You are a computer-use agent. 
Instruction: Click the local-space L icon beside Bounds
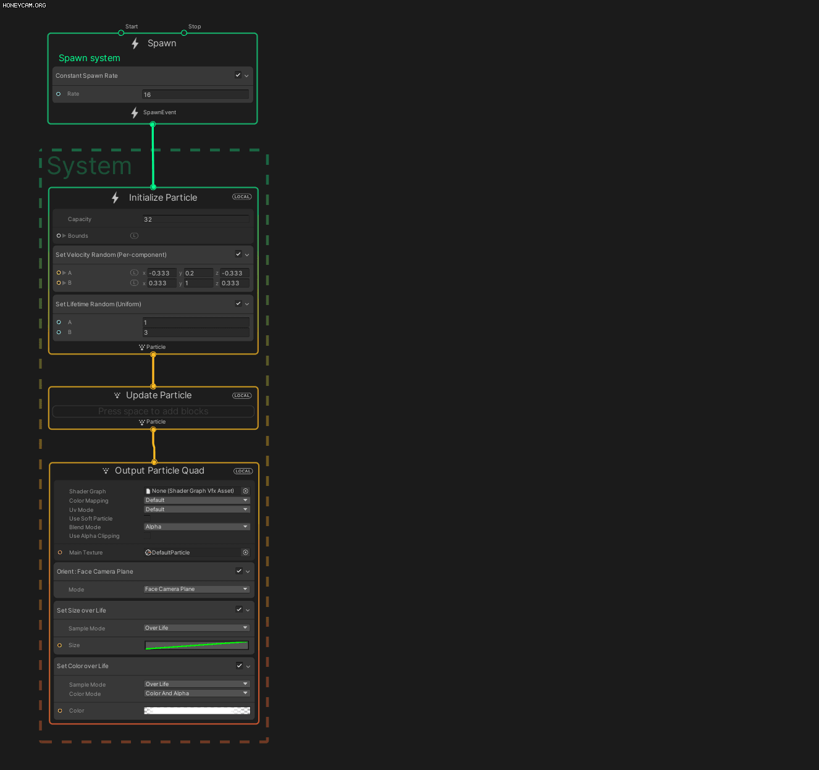134,236
